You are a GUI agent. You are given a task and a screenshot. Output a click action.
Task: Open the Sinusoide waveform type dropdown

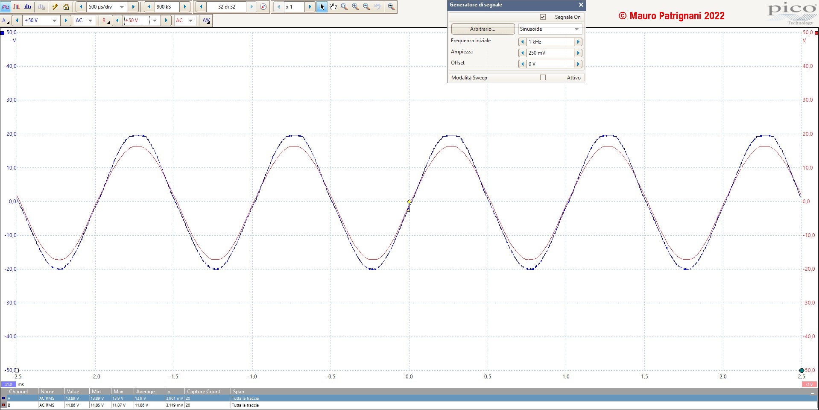[x=550, y=29]
